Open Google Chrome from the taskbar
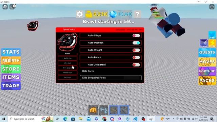This screenshot has width=217, height=122. [104, 119]
